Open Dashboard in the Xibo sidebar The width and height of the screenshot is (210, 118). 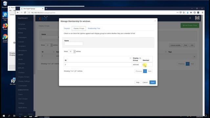pyautogui.click(x=23, y=18)
